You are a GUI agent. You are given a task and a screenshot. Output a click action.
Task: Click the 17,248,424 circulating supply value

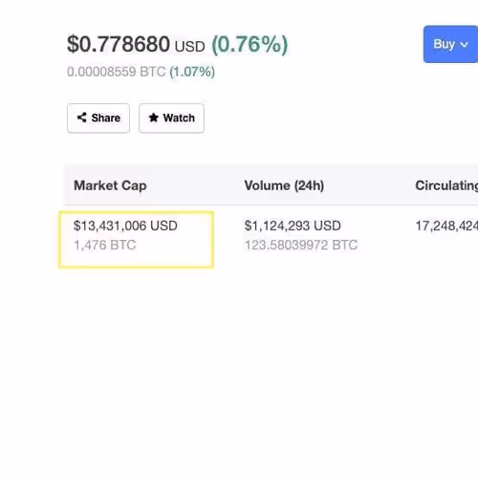446,226
